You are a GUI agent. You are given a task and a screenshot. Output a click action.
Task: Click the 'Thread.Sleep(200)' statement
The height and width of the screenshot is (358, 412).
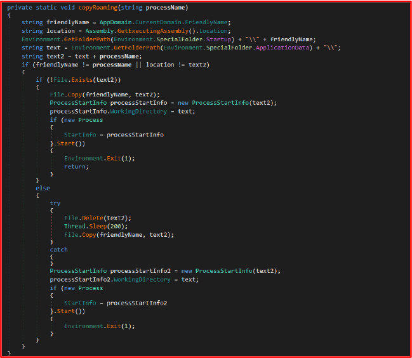pyautogui.click(x=96, y=226)
